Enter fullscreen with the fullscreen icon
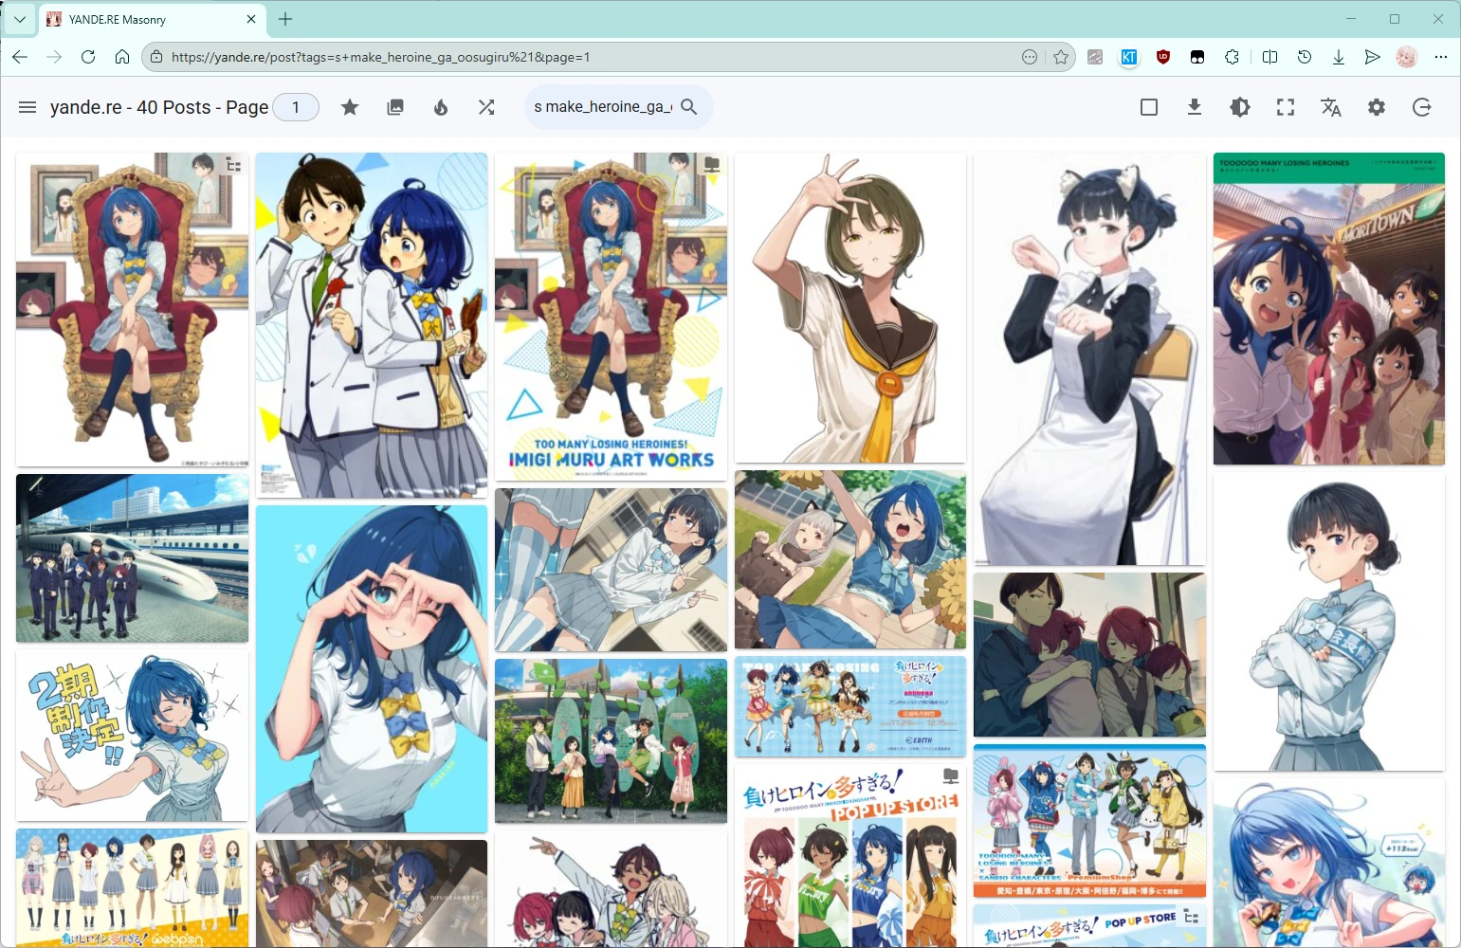This screenshot has width=1461, height=948. [x=1286, y=107]
